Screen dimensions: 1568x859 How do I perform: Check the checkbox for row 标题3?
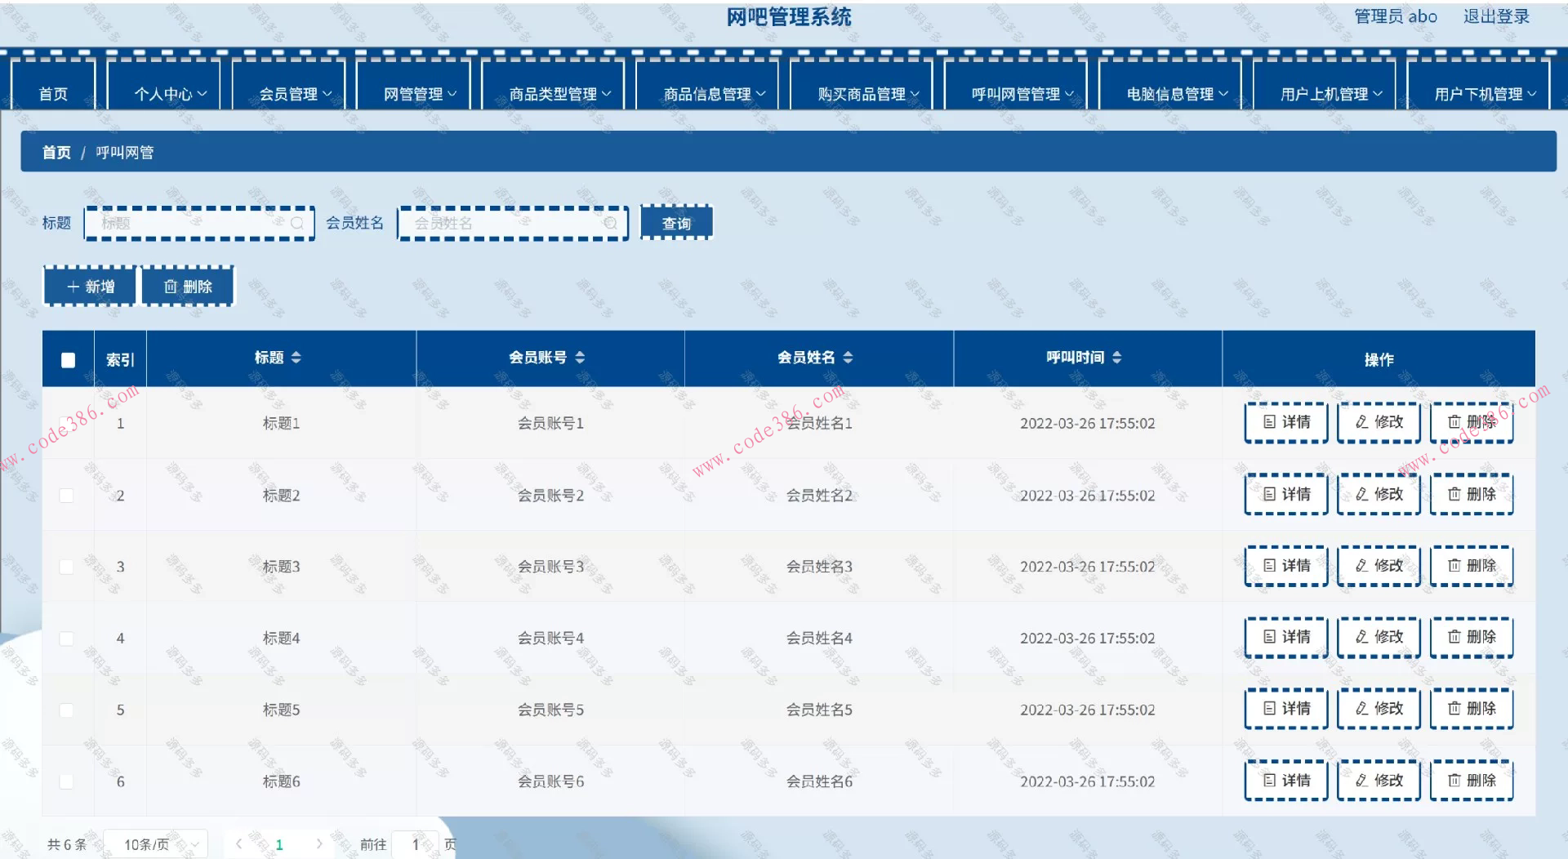tap(67, 567)
